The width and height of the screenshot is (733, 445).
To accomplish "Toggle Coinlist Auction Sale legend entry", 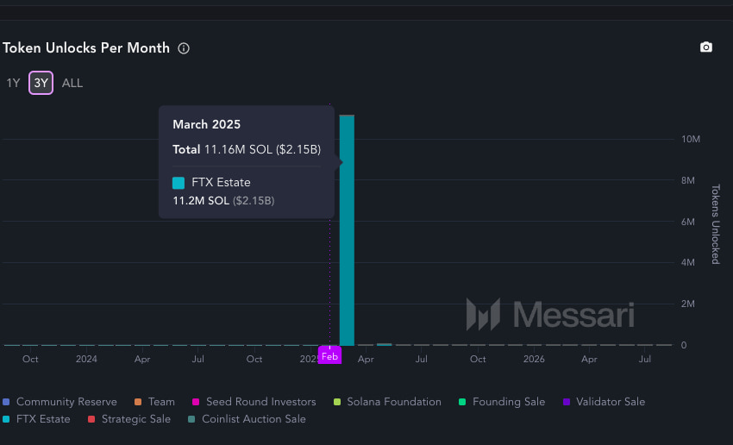I will pos(254,419).
